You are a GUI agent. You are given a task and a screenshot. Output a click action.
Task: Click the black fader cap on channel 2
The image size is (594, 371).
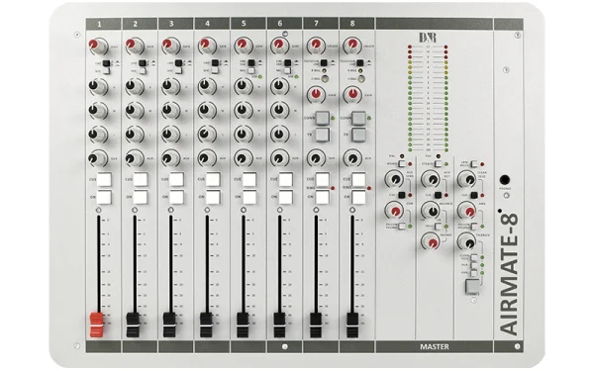(x=133, y=325)
